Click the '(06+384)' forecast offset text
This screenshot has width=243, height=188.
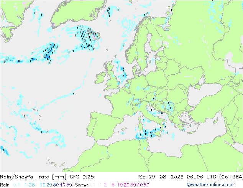(231, 177)
